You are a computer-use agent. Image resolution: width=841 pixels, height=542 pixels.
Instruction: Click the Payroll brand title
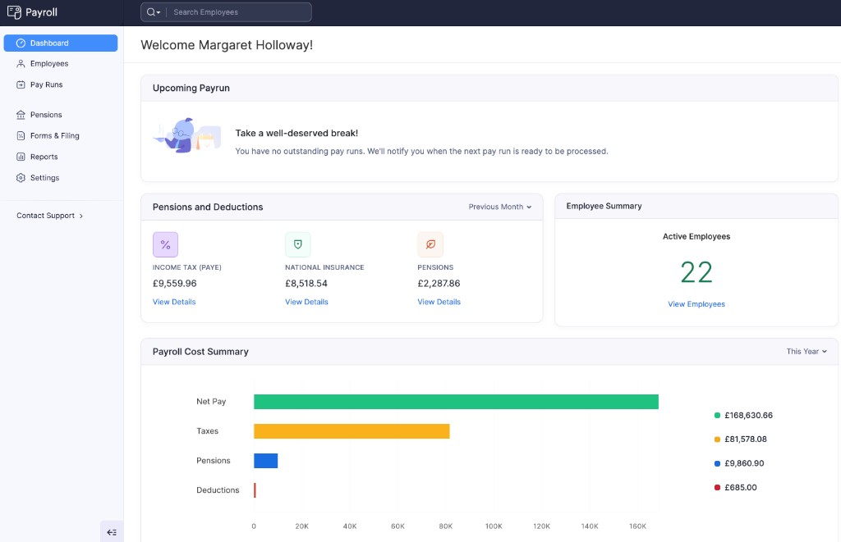pos(41,12)
